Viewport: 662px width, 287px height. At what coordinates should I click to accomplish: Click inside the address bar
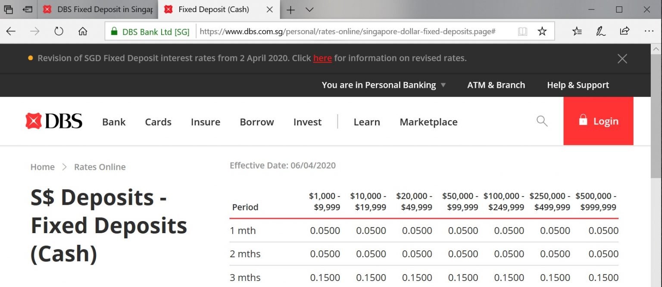(x=345, y=31)
